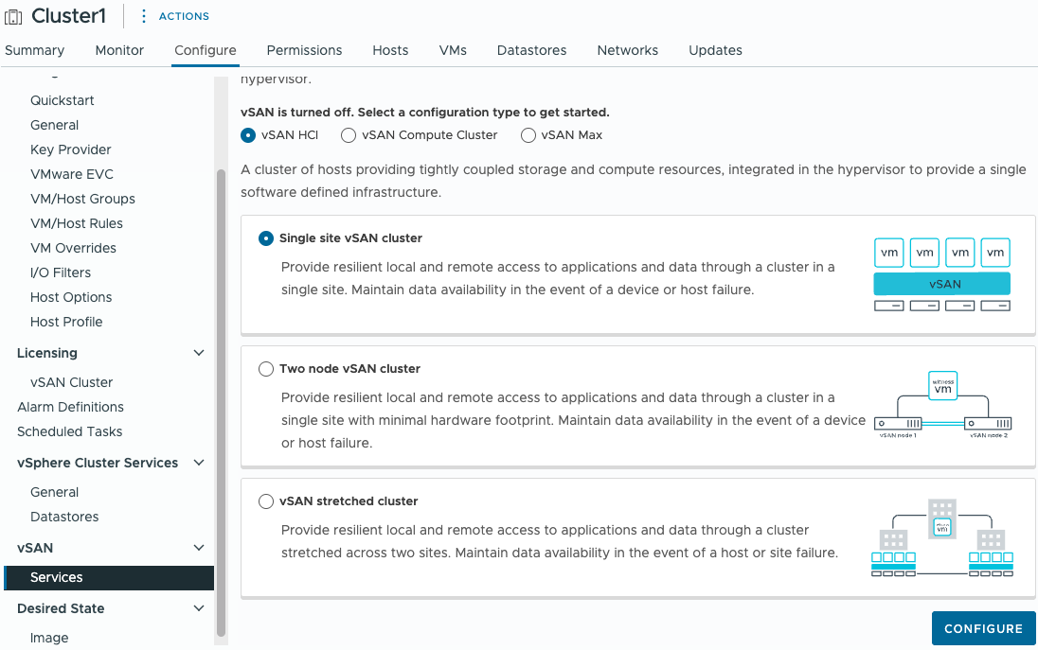The image size is (1038, 650).
Task: Collapse the Licensing section chevron
Action: 199,353
